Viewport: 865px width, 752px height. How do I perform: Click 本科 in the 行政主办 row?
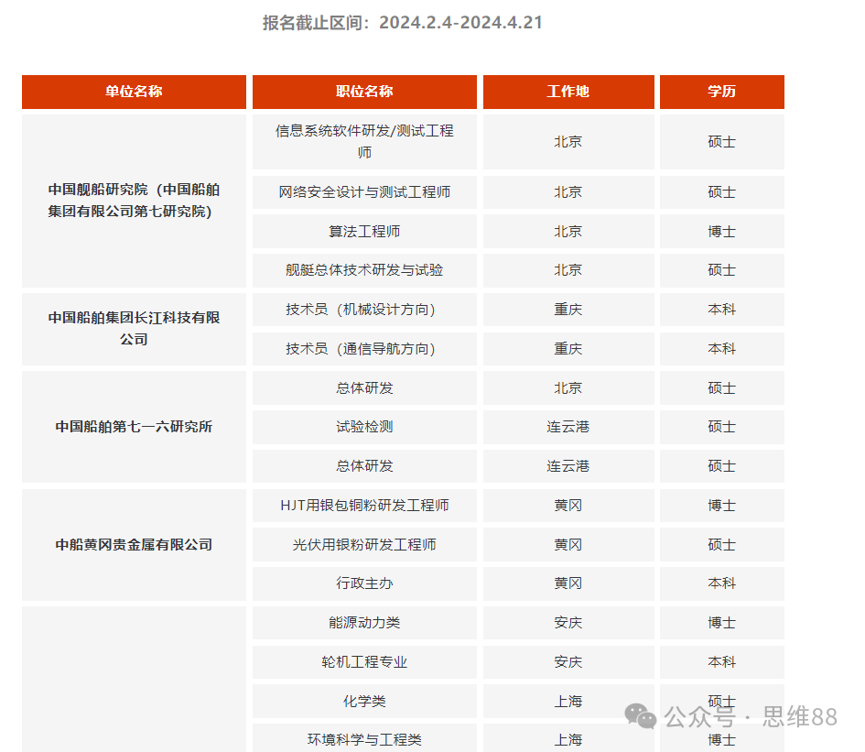click(721, 583)
